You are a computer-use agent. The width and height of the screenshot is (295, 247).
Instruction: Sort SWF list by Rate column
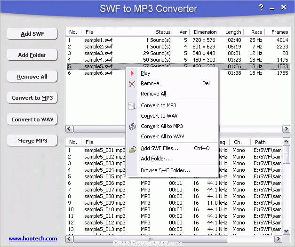tap(255, 32)
